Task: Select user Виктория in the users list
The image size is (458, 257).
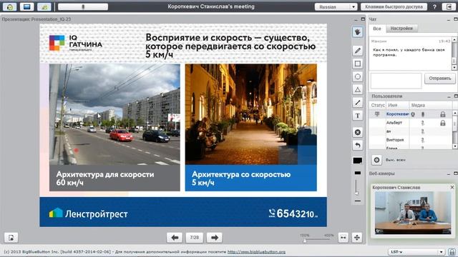Action: pos(395,140)
